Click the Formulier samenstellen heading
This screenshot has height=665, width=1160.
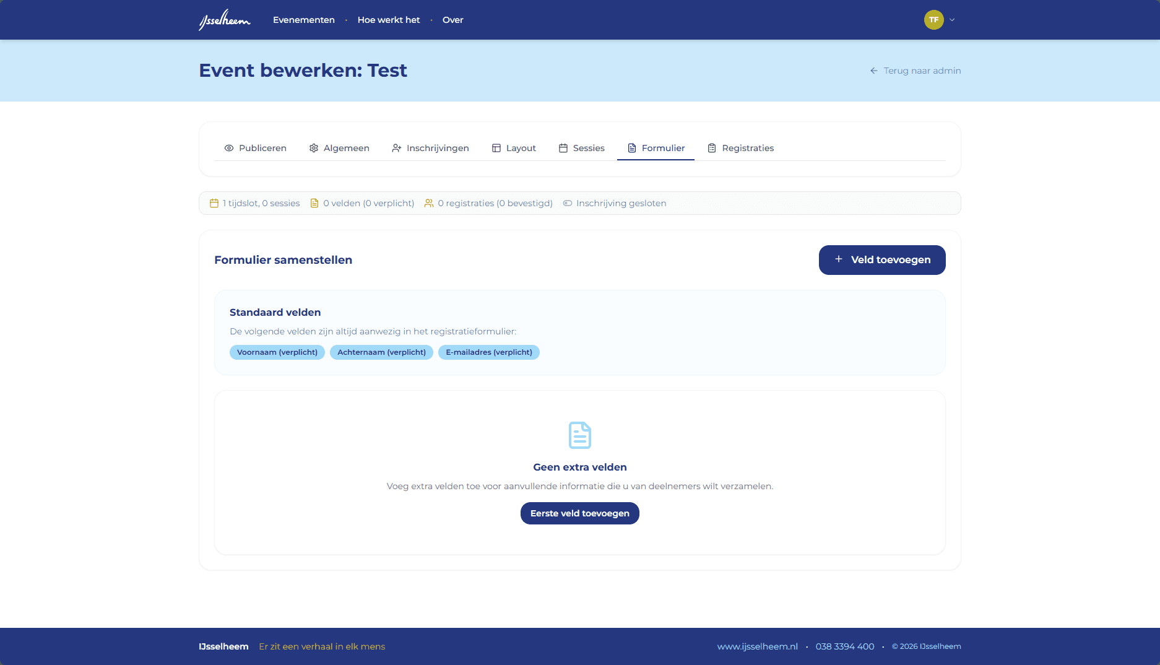[283, 260]
